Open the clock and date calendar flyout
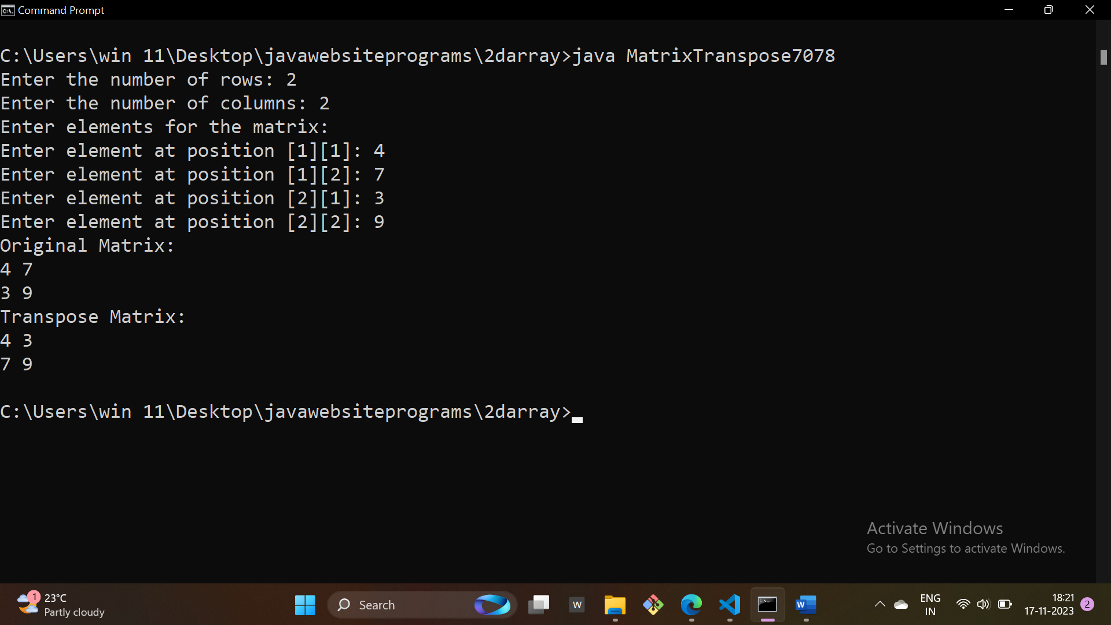This screenshot has height=625, width=1111. pyautogui.click(x=1049, y=604)
